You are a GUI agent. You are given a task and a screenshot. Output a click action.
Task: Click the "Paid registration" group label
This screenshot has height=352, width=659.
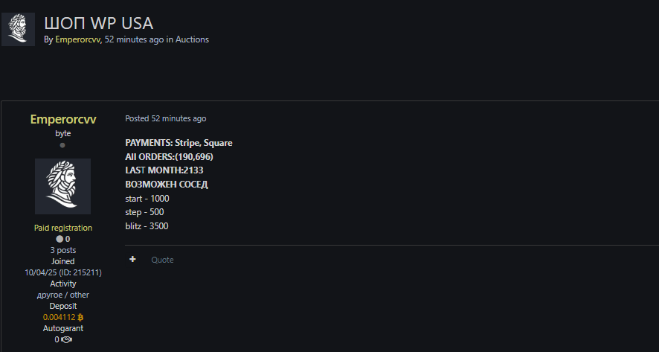tap(62, 228)
